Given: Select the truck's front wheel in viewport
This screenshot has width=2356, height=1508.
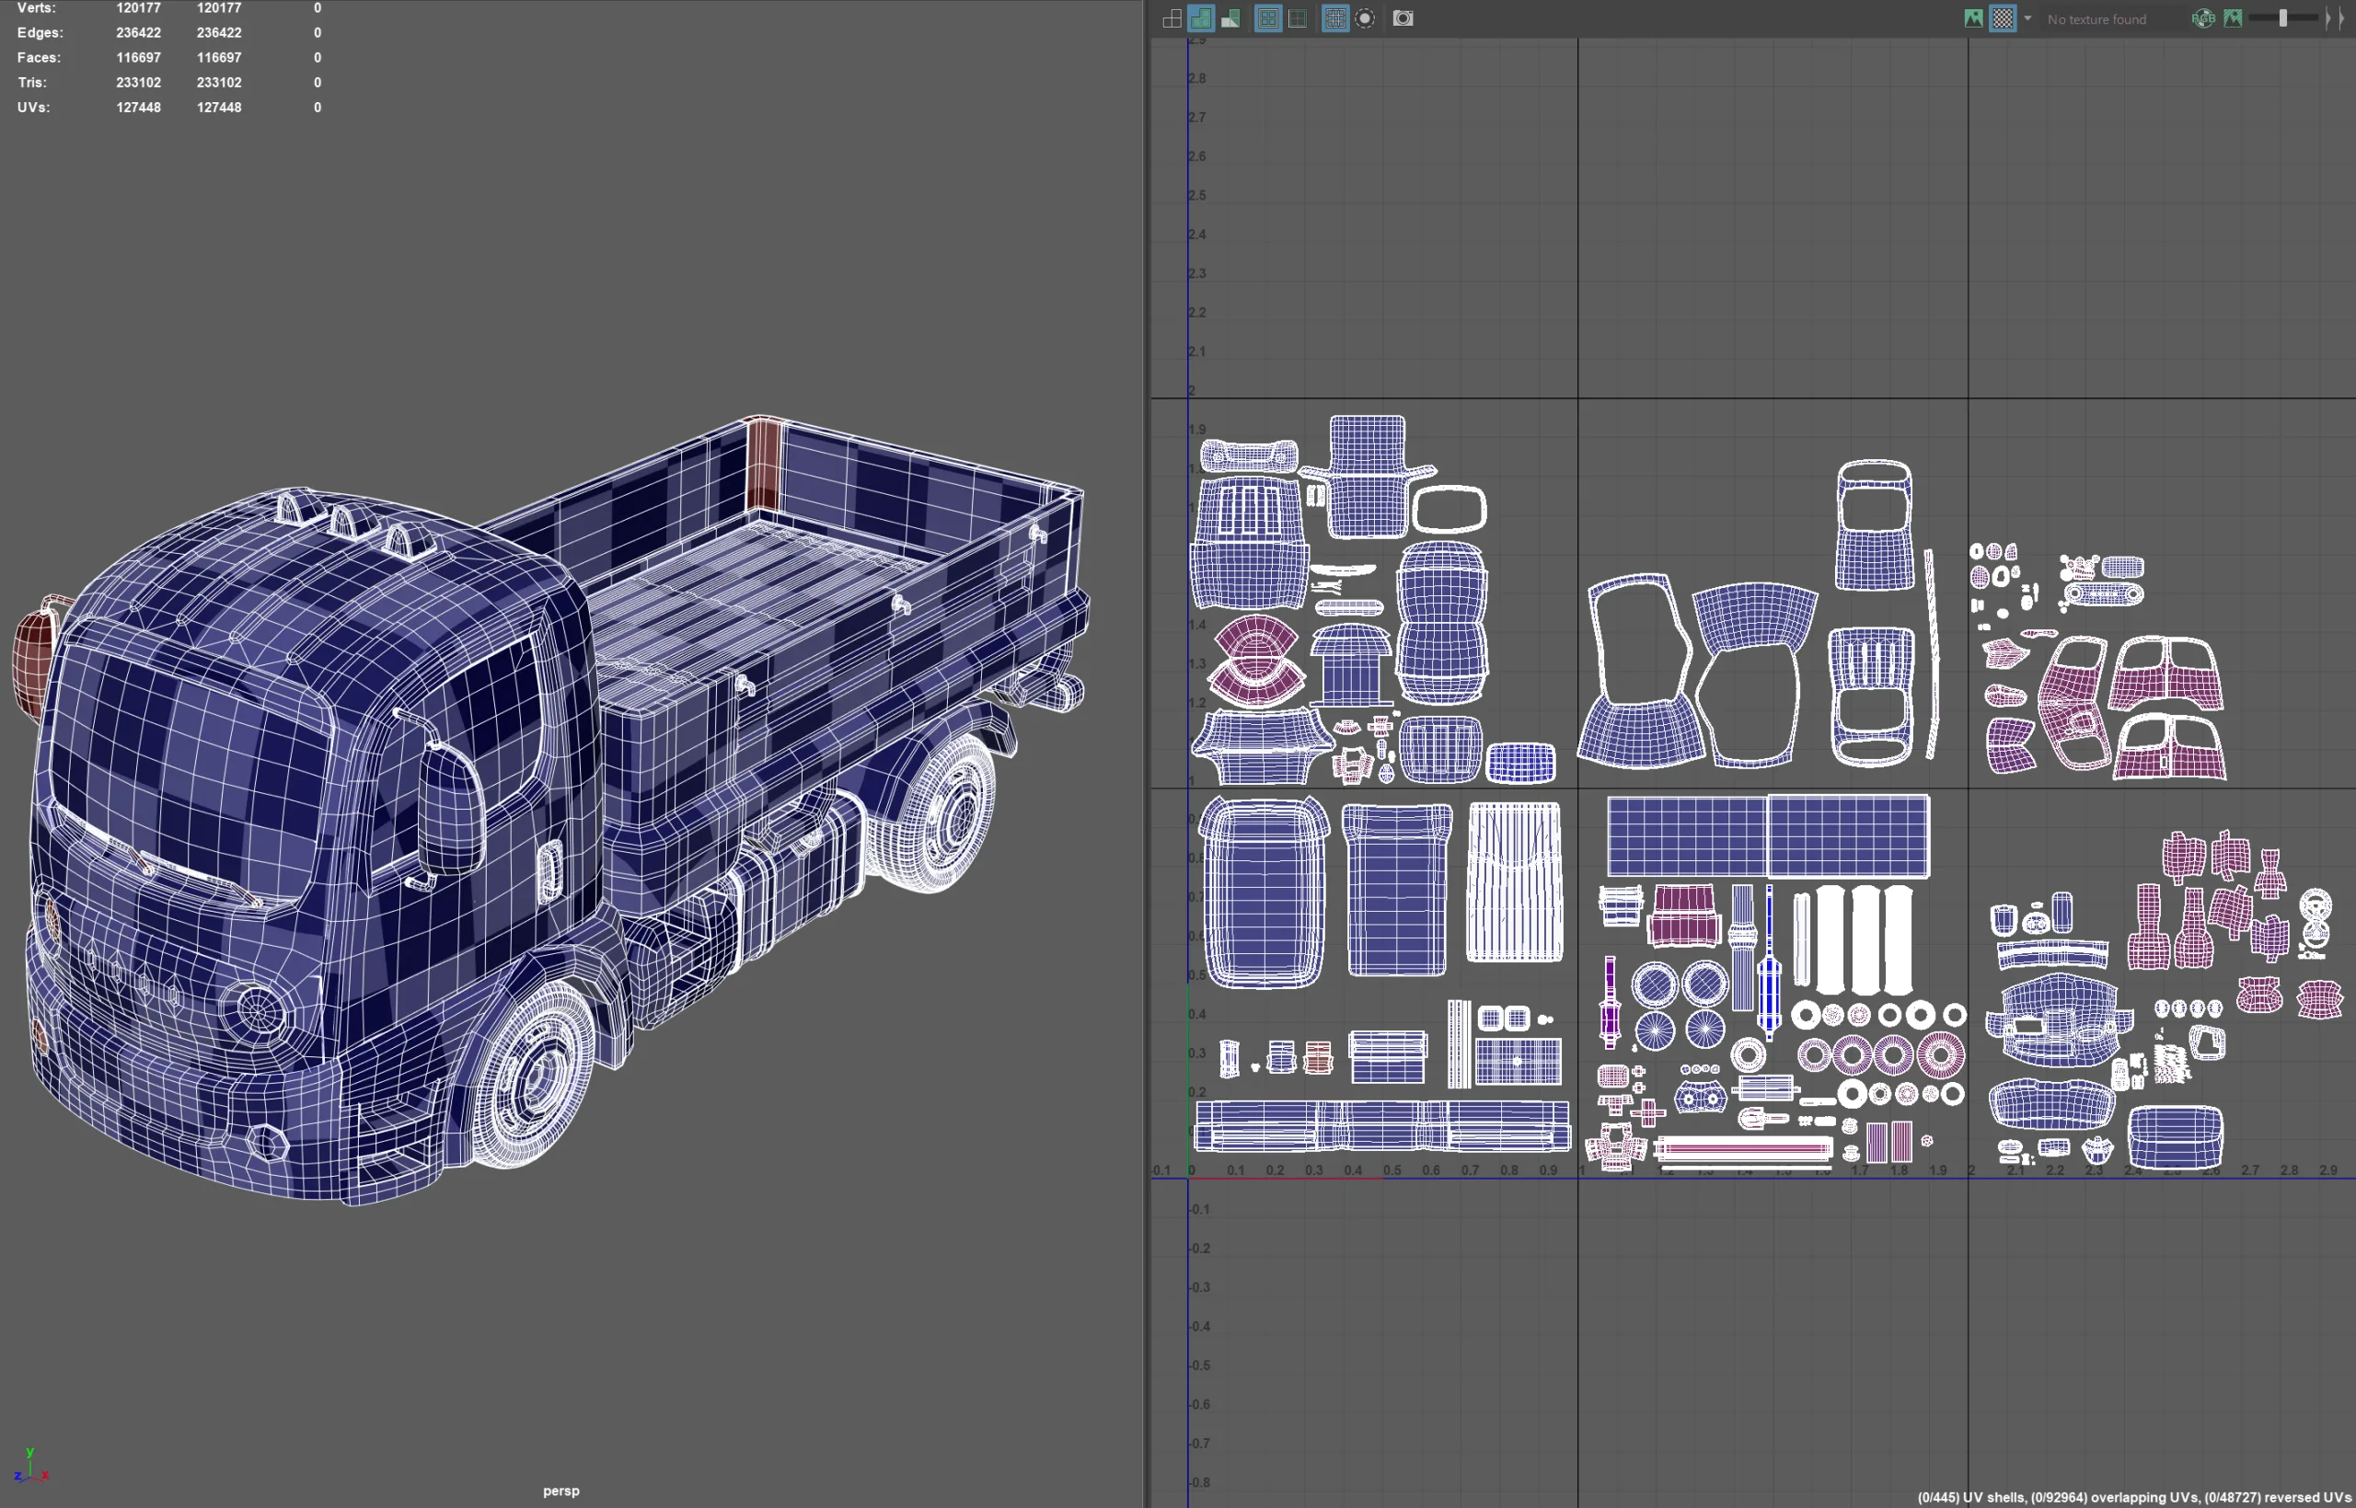Looking at the screenshot, I should (x=534, y=1075).
